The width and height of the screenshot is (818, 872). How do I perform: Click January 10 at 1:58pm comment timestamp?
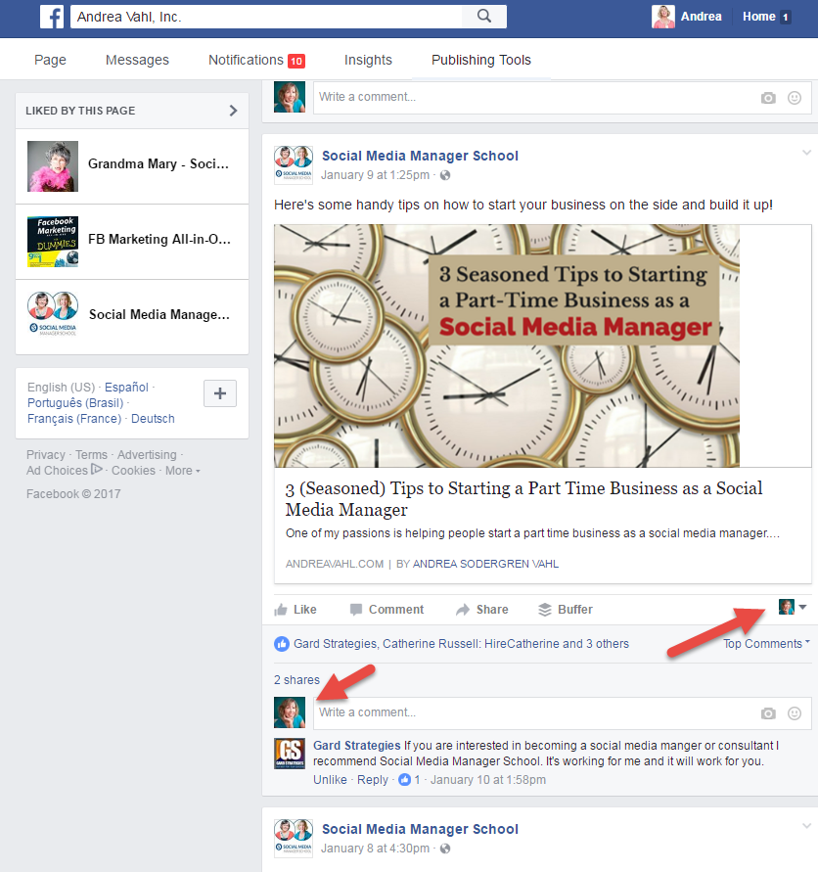point(487,780)
